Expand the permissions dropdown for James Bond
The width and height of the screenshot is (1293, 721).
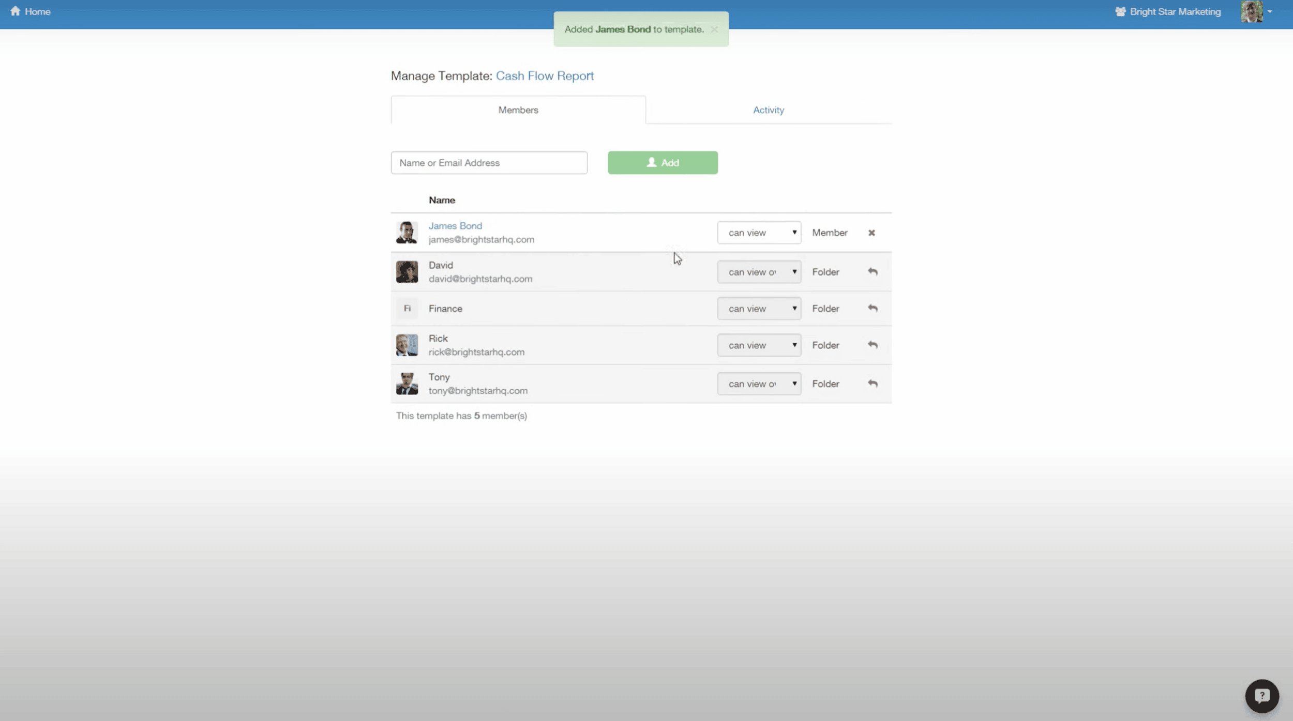tap(758, 232)
